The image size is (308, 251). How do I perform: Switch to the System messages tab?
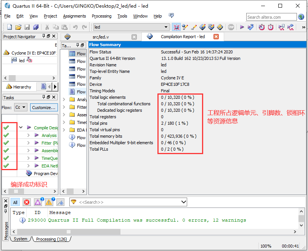(x=21, y=239)
